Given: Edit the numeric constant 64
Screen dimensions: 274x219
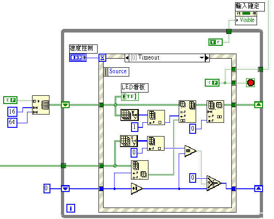Looking at the screenshot, I should (12, 122).
